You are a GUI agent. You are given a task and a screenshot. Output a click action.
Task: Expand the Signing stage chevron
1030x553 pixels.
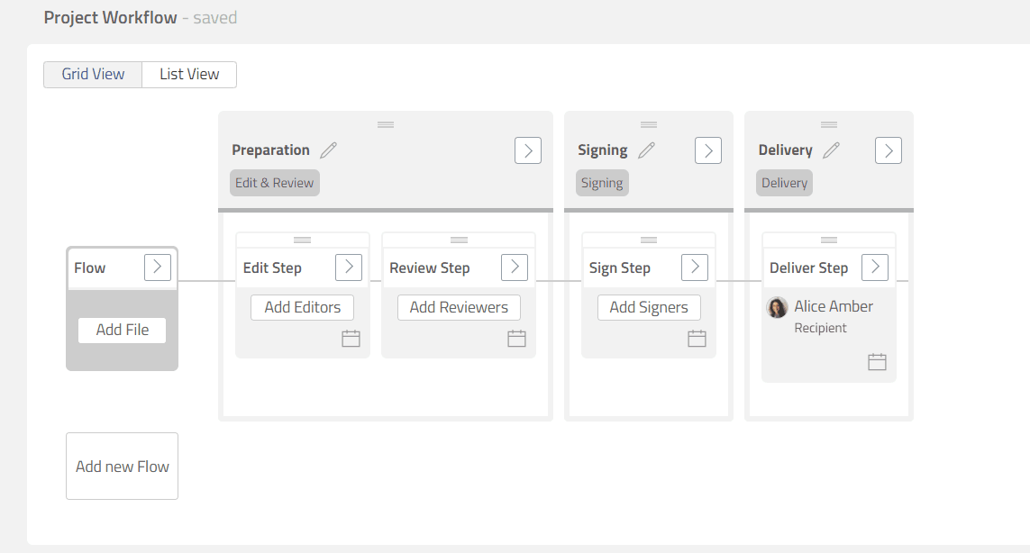pyautogui.click(x=708, y=150)
